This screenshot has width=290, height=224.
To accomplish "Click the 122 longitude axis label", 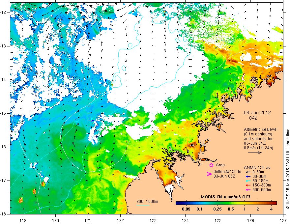I will [x=120, y=220].
